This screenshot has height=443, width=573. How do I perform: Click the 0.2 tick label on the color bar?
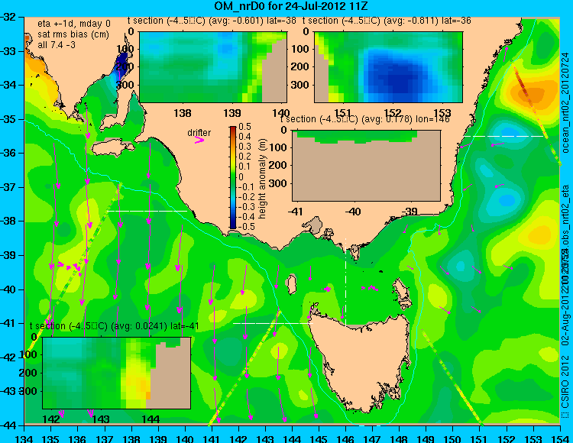pos(244,157)
